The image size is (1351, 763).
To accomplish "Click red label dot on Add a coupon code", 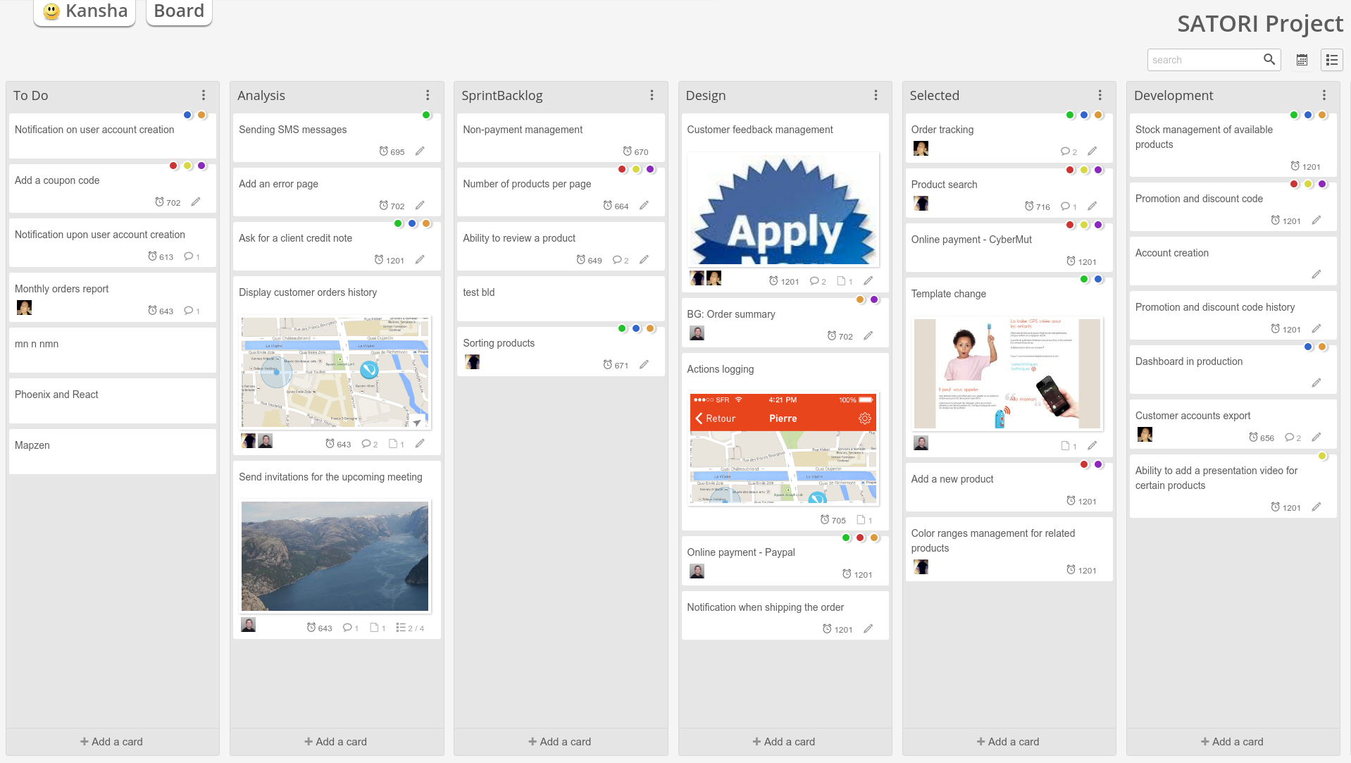I will (173, 166).
